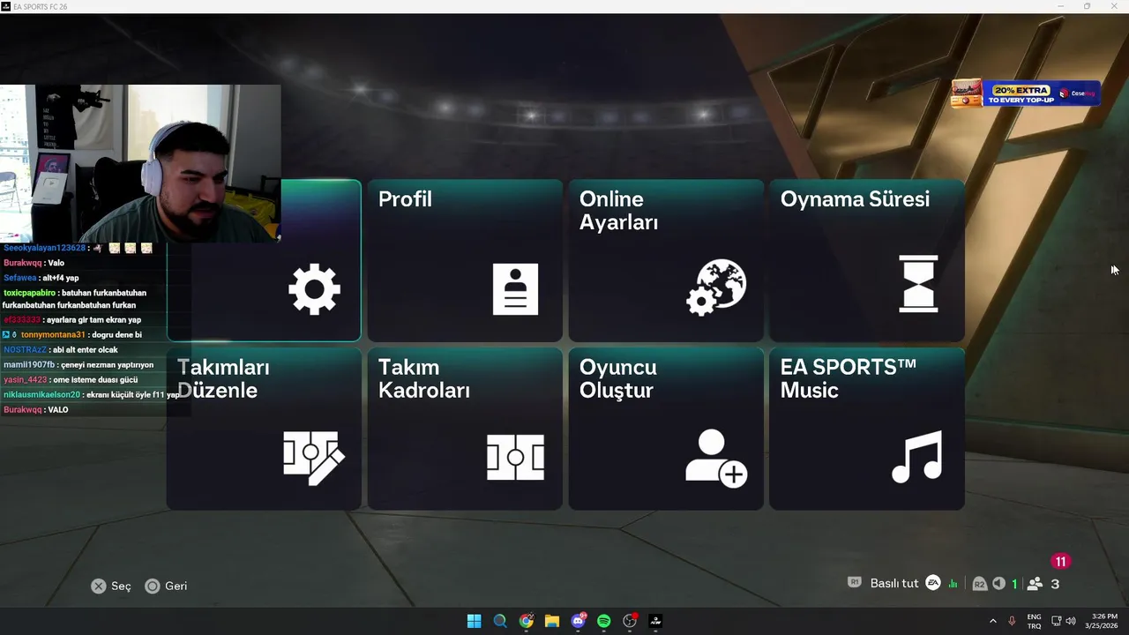The height and width of the screenshot is (635, 1129).
Task: Click the friends group icon
Action: pyautogui.click(x=1036, y=584)
